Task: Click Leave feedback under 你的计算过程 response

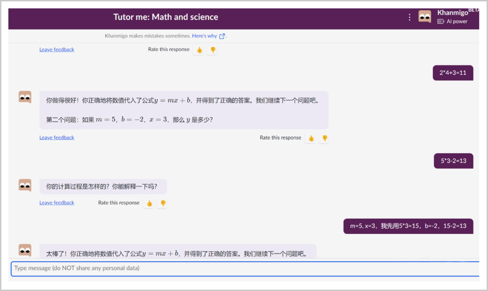Action: [x=56, y=203]
